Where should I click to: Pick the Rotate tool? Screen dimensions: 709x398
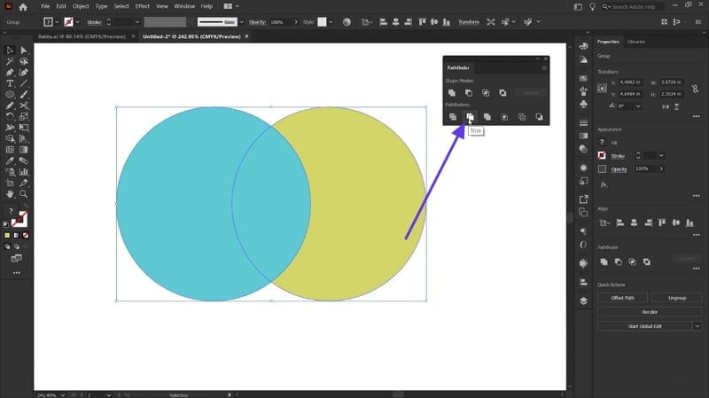coord(10,117)
